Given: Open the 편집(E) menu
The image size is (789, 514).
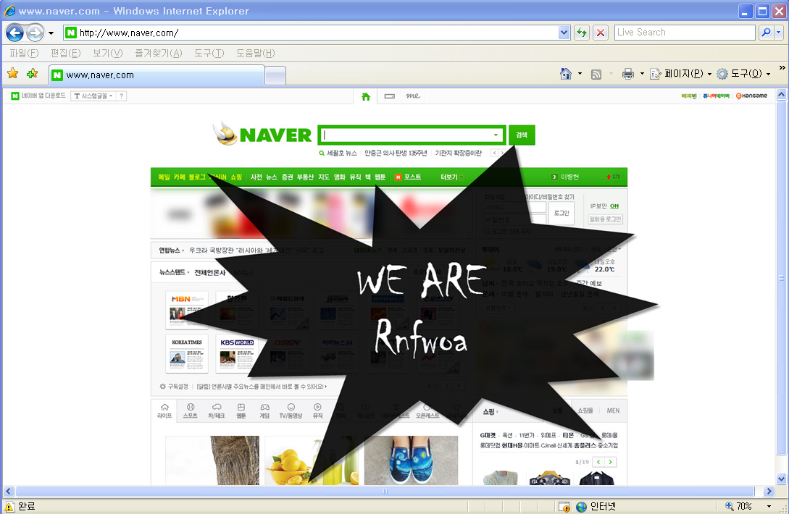Looking at the screenshot, I should [65, 53].
